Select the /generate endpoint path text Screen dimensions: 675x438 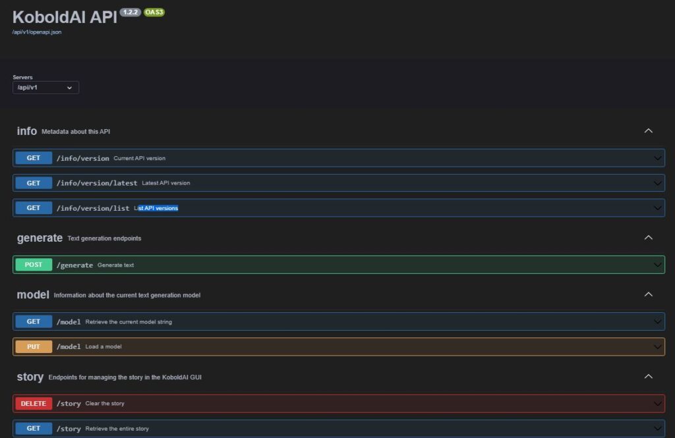coord(74,265)
